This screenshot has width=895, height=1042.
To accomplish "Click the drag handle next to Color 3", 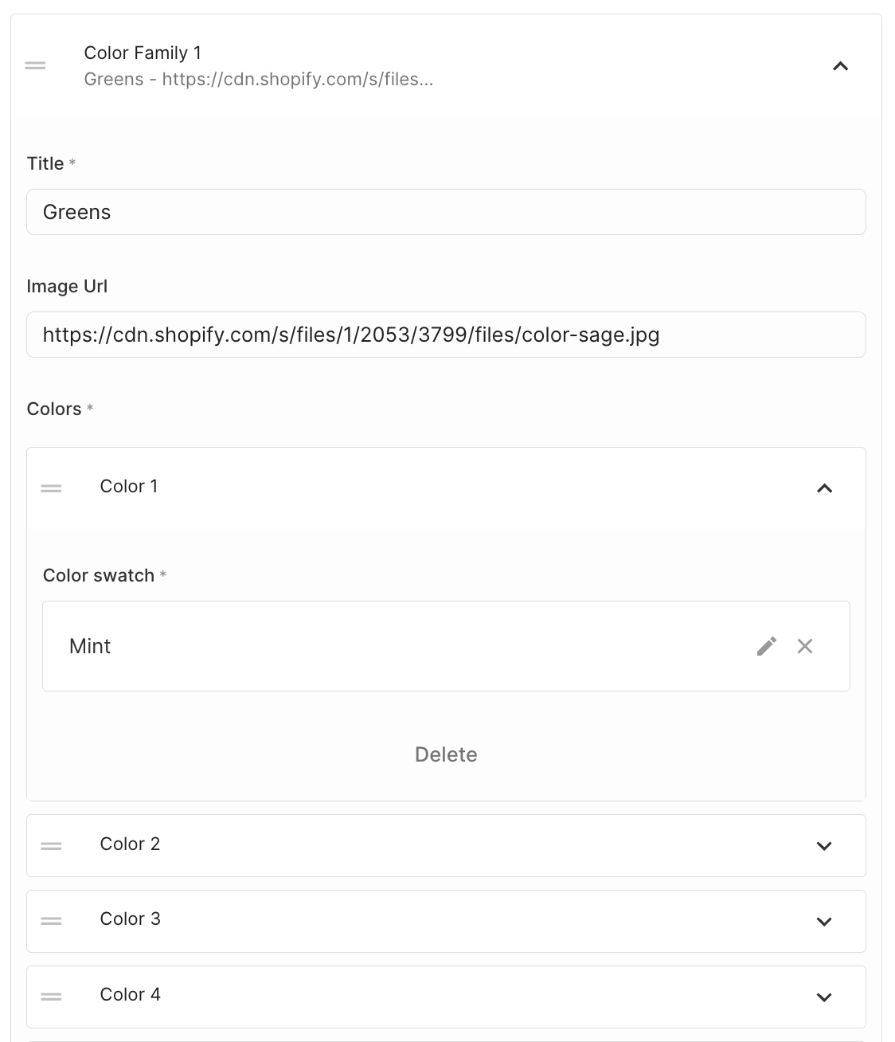I will coord(51,920).
